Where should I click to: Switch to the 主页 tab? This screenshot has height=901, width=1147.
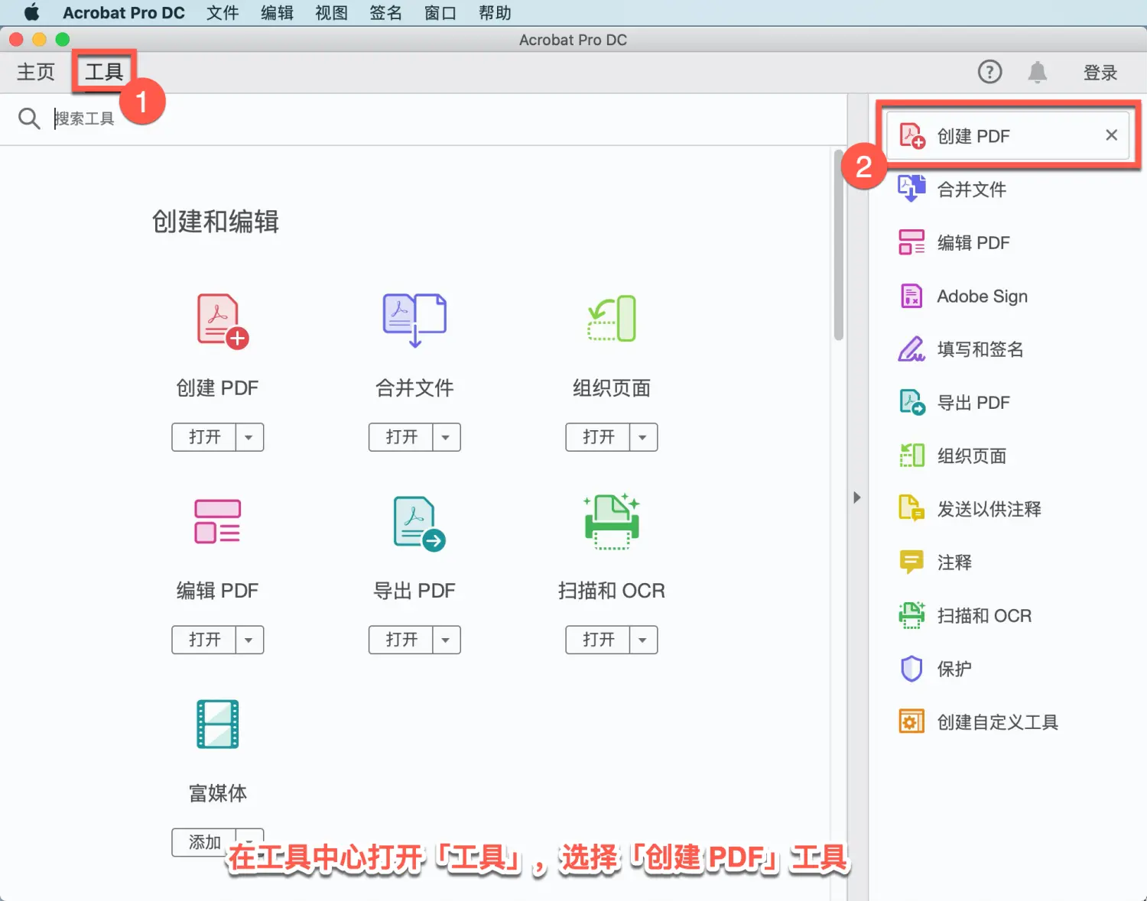click(x=36, y=72)
